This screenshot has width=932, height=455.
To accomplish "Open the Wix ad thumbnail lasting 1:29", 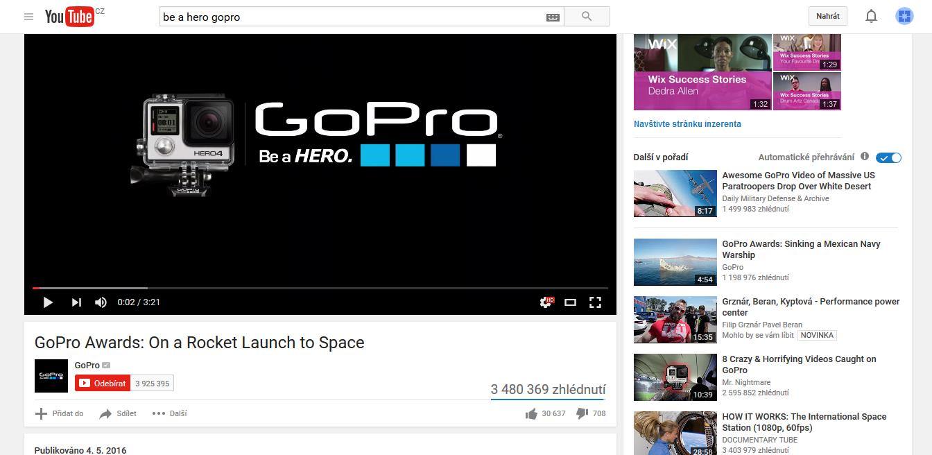I will pos(807,52).
